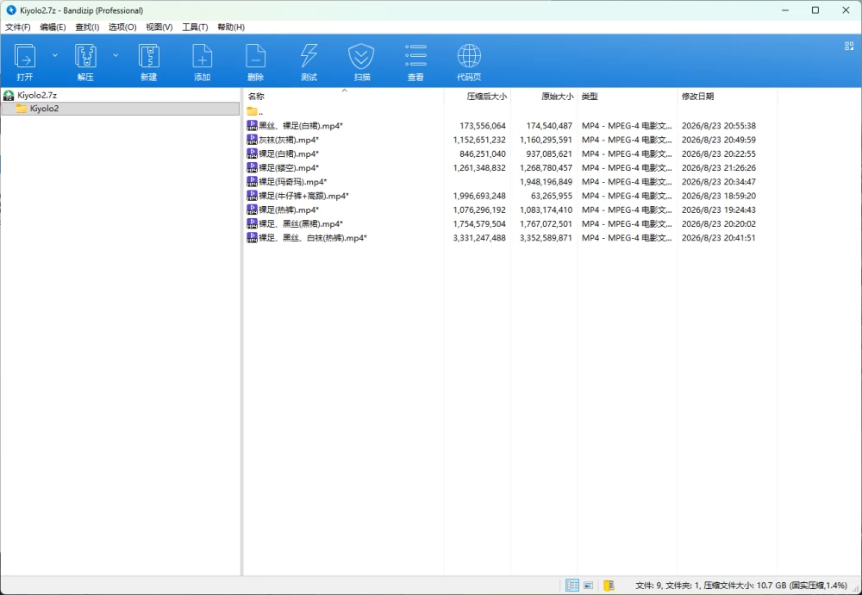Click status text showing 10.7 GB archive size

coord(741,586)
